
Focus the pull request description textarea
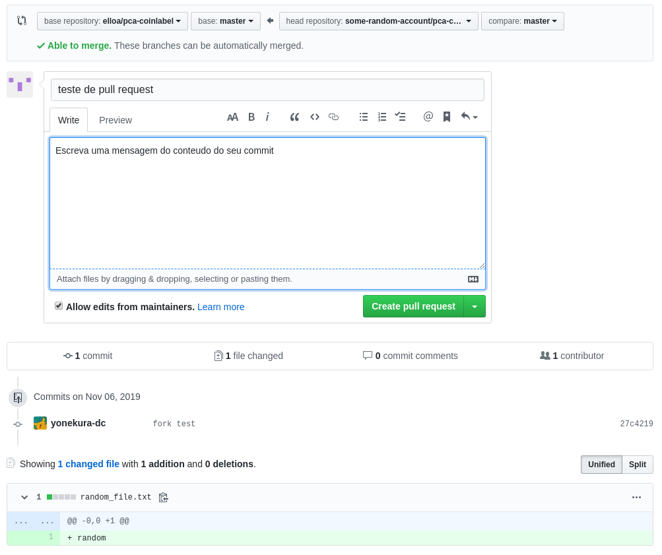tap(267, 203)
